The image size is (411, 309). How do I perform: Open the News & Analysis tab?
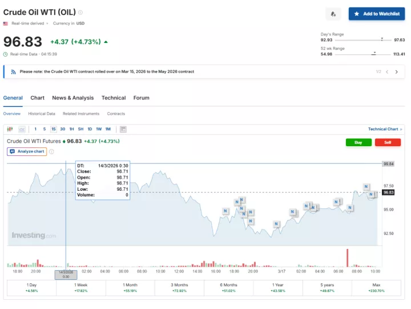(x=72, y=98)
